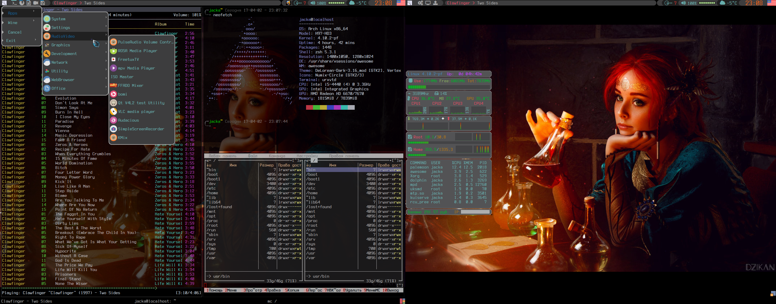Open Audacious from the AudioVideo menu
This screenshot has width=776, height=304.
142,120
